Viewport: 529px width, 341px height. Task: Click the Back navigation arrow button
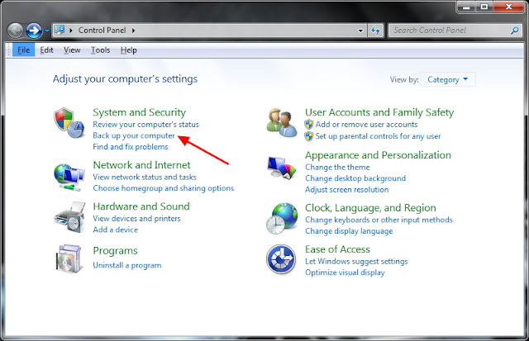click(x=15, y=31)
